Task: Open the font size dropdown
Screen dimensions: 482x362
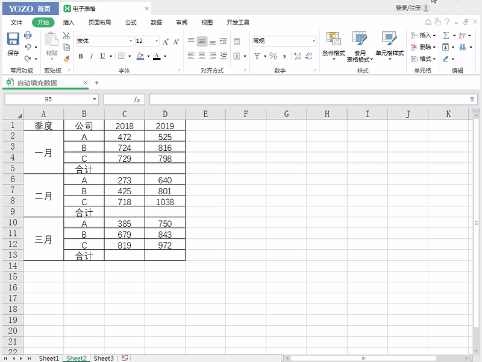Action: pyautogui.click(x=157, y=41)
